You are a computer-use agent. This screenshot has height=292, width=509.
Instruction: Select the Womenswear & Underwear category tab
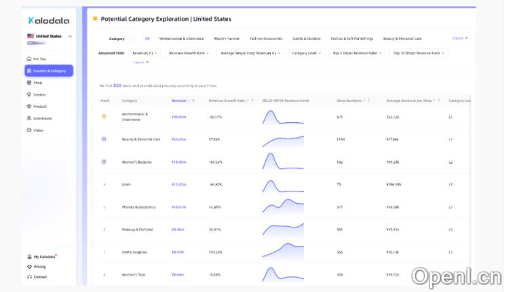181,39
